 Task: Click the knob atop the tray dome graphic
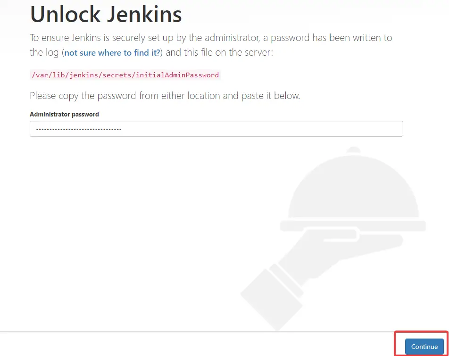(x=353, y=150)
